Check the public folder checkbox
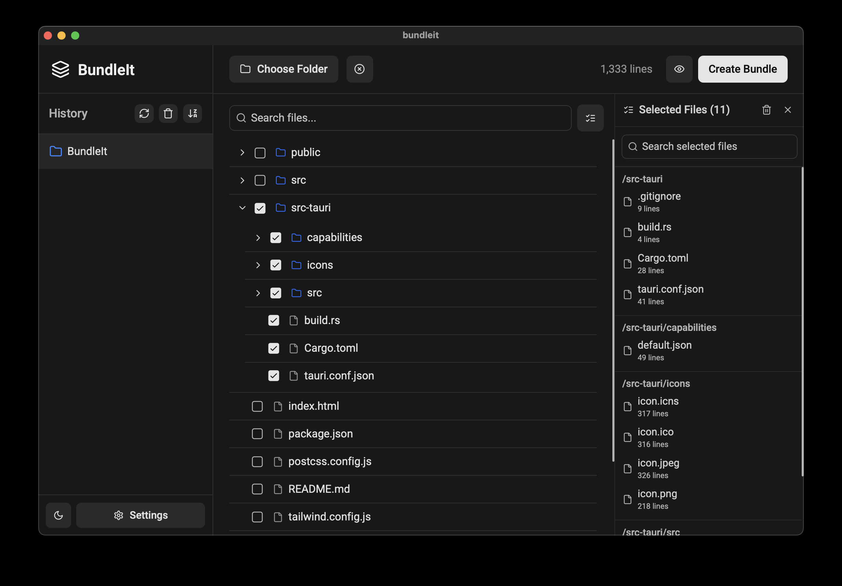This screenshot has width=842, height=586. tap(260, 152)
